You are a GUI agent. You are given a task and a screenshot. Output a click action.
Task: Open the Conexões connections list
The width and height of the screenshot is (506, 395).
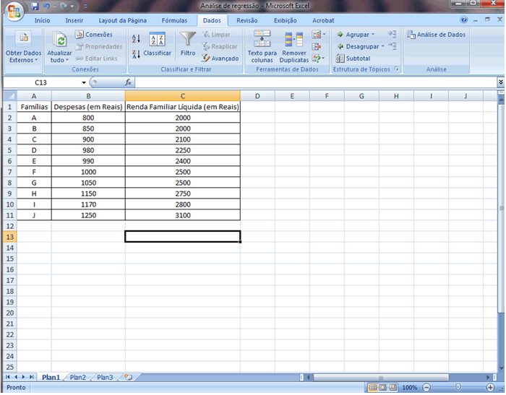[94, 35]
